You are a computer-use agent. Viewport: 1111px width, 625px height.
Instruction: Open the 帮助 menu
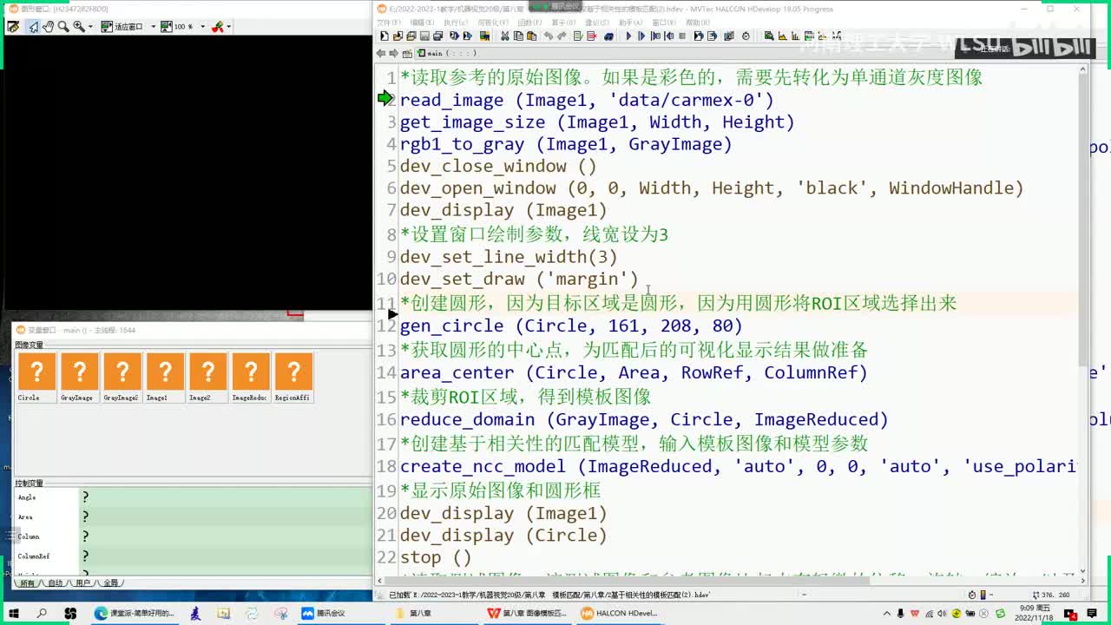point(698,23)
